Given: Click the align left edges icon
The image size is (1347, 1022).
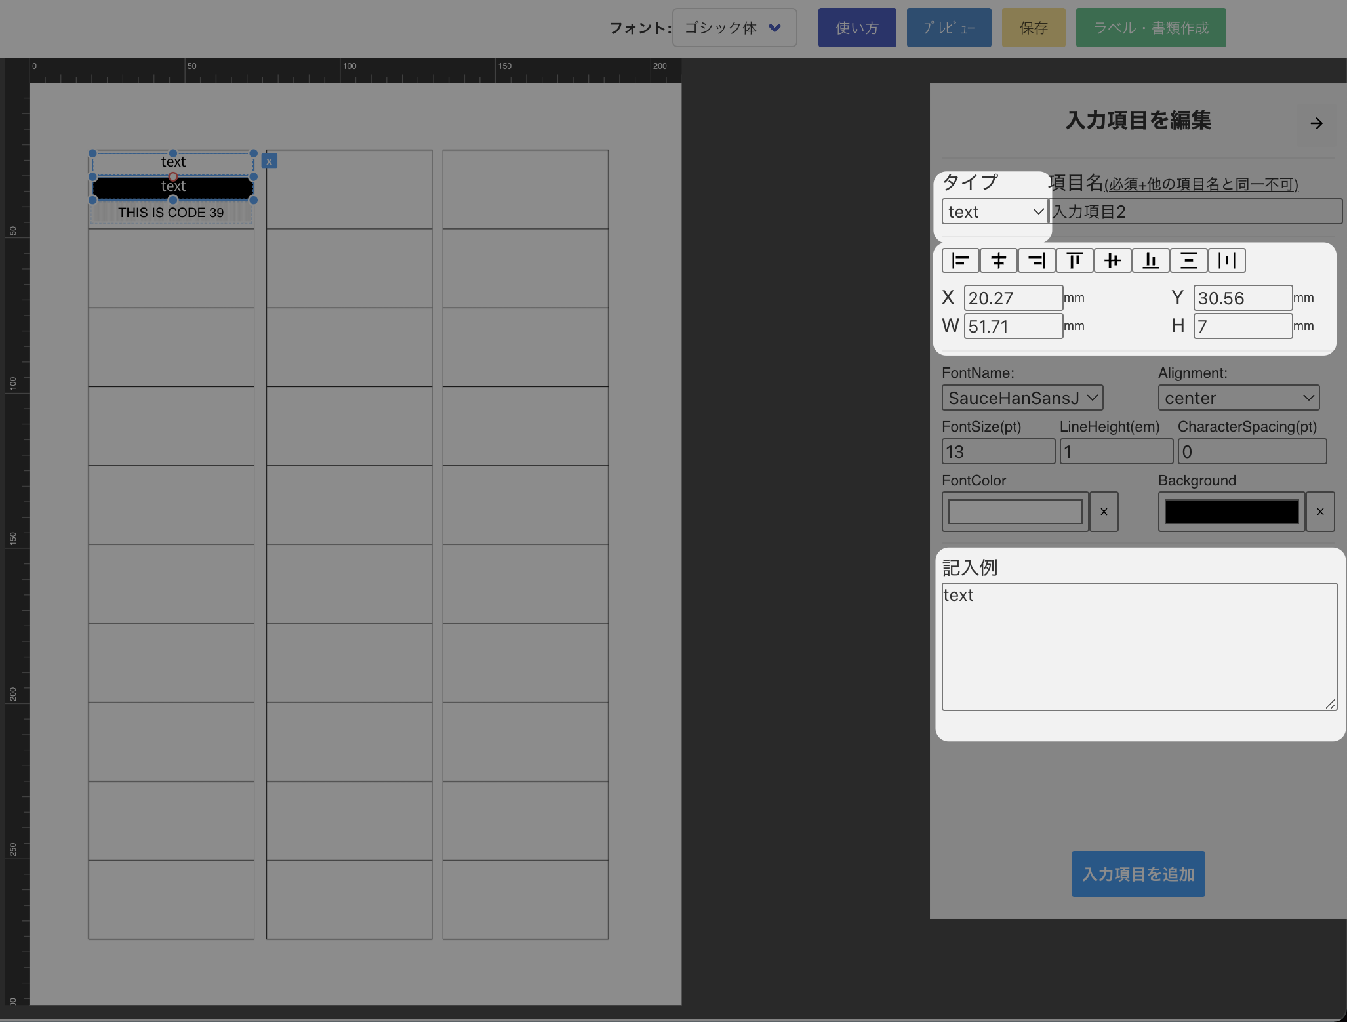Looking at the screenshot, I should pyautogui.click(x=961, y=260).
